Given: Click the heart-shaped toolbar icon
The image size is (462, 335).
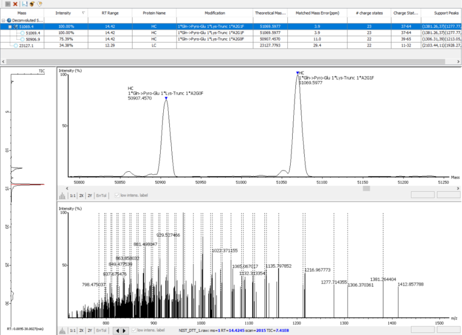Looking at the screenshot, I should point(40,4).
